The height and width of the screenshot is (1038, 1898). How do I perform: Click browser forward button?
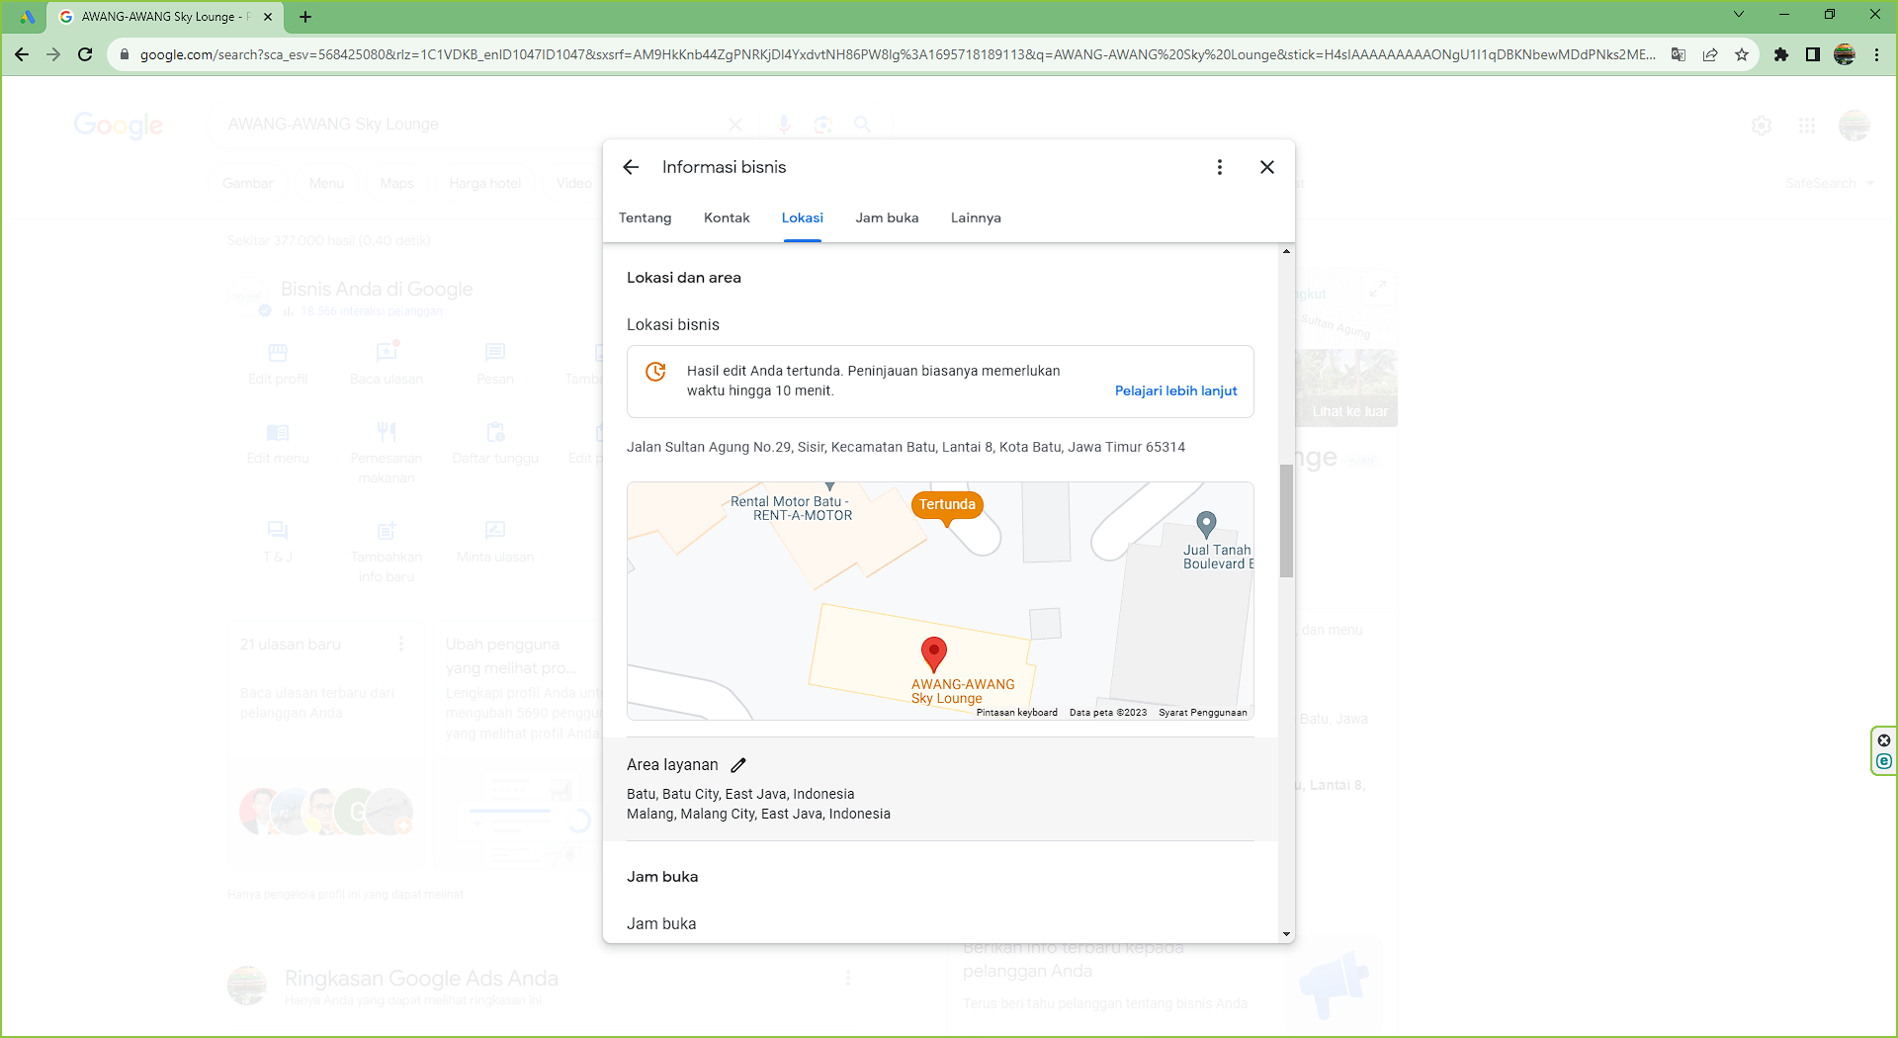pyautogui.click(x=53, y=54)
